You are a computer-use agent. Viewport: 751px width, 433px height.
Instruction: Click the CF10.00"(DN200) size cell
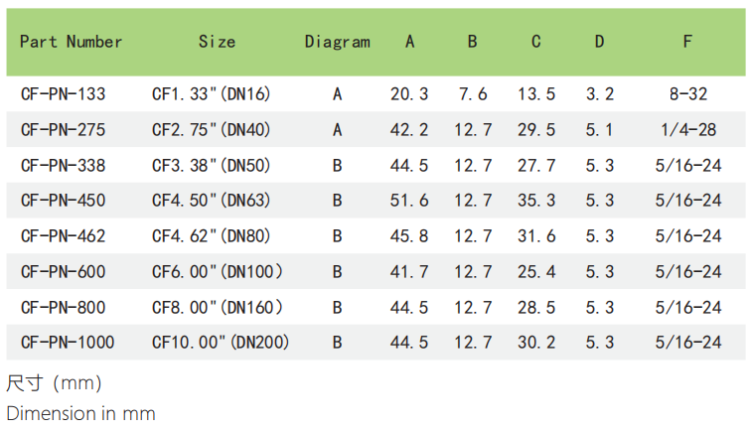[221, 343]
